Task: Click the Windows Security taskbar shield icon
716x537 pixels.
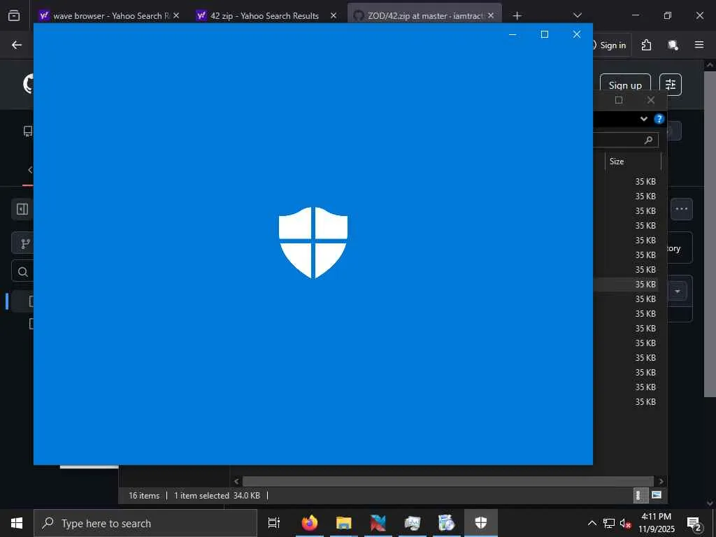Action: pos(481,523)
